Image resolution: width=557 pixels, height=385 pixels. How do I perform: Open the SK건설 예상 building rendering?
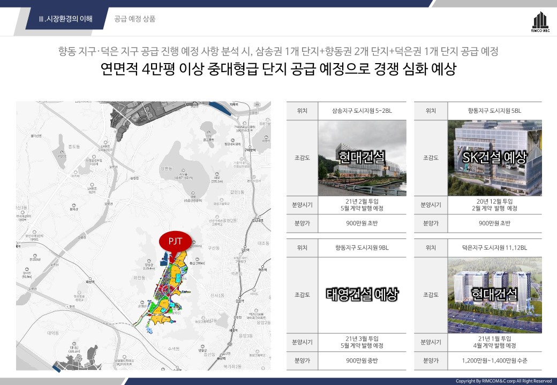pyautogui.click(x=494, y=158)
